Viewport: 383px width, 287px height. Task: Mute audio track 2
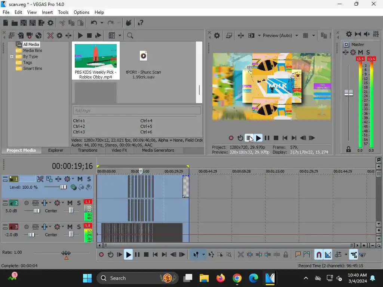coord(70,203)
